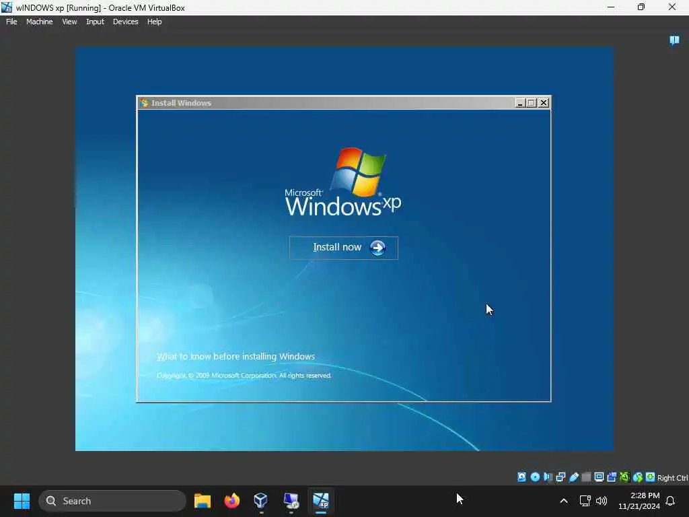Viewport: 689px width, 517px height.
Task: Open the View menu
Action: [x=69, y=22]
